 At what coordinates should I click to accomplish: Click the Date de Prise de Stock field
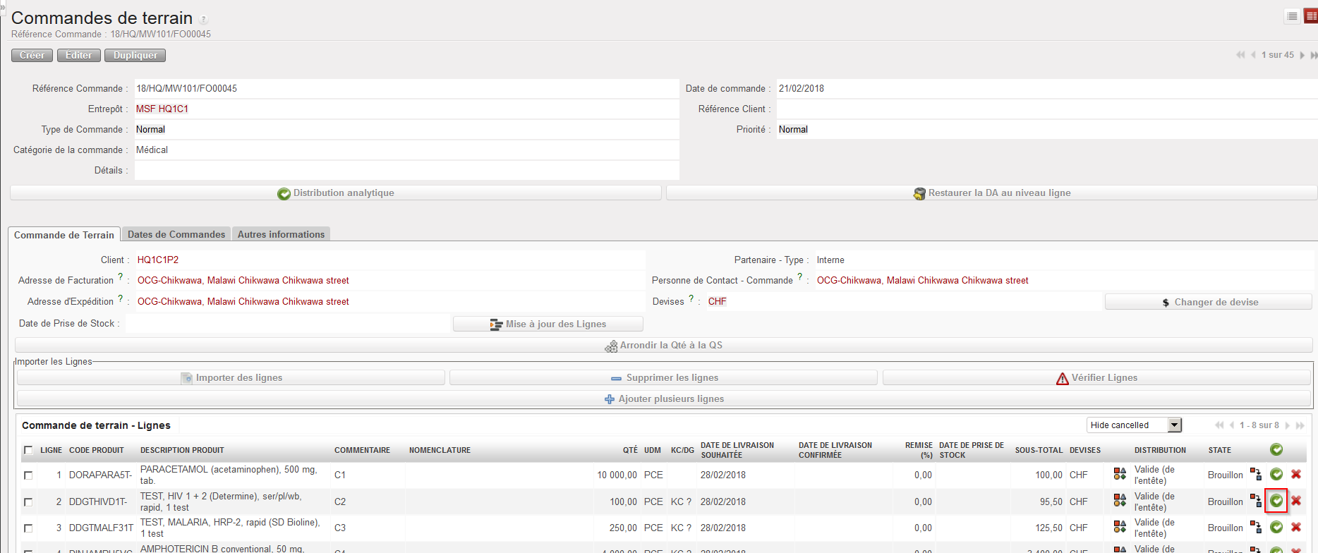pos(287,324)
